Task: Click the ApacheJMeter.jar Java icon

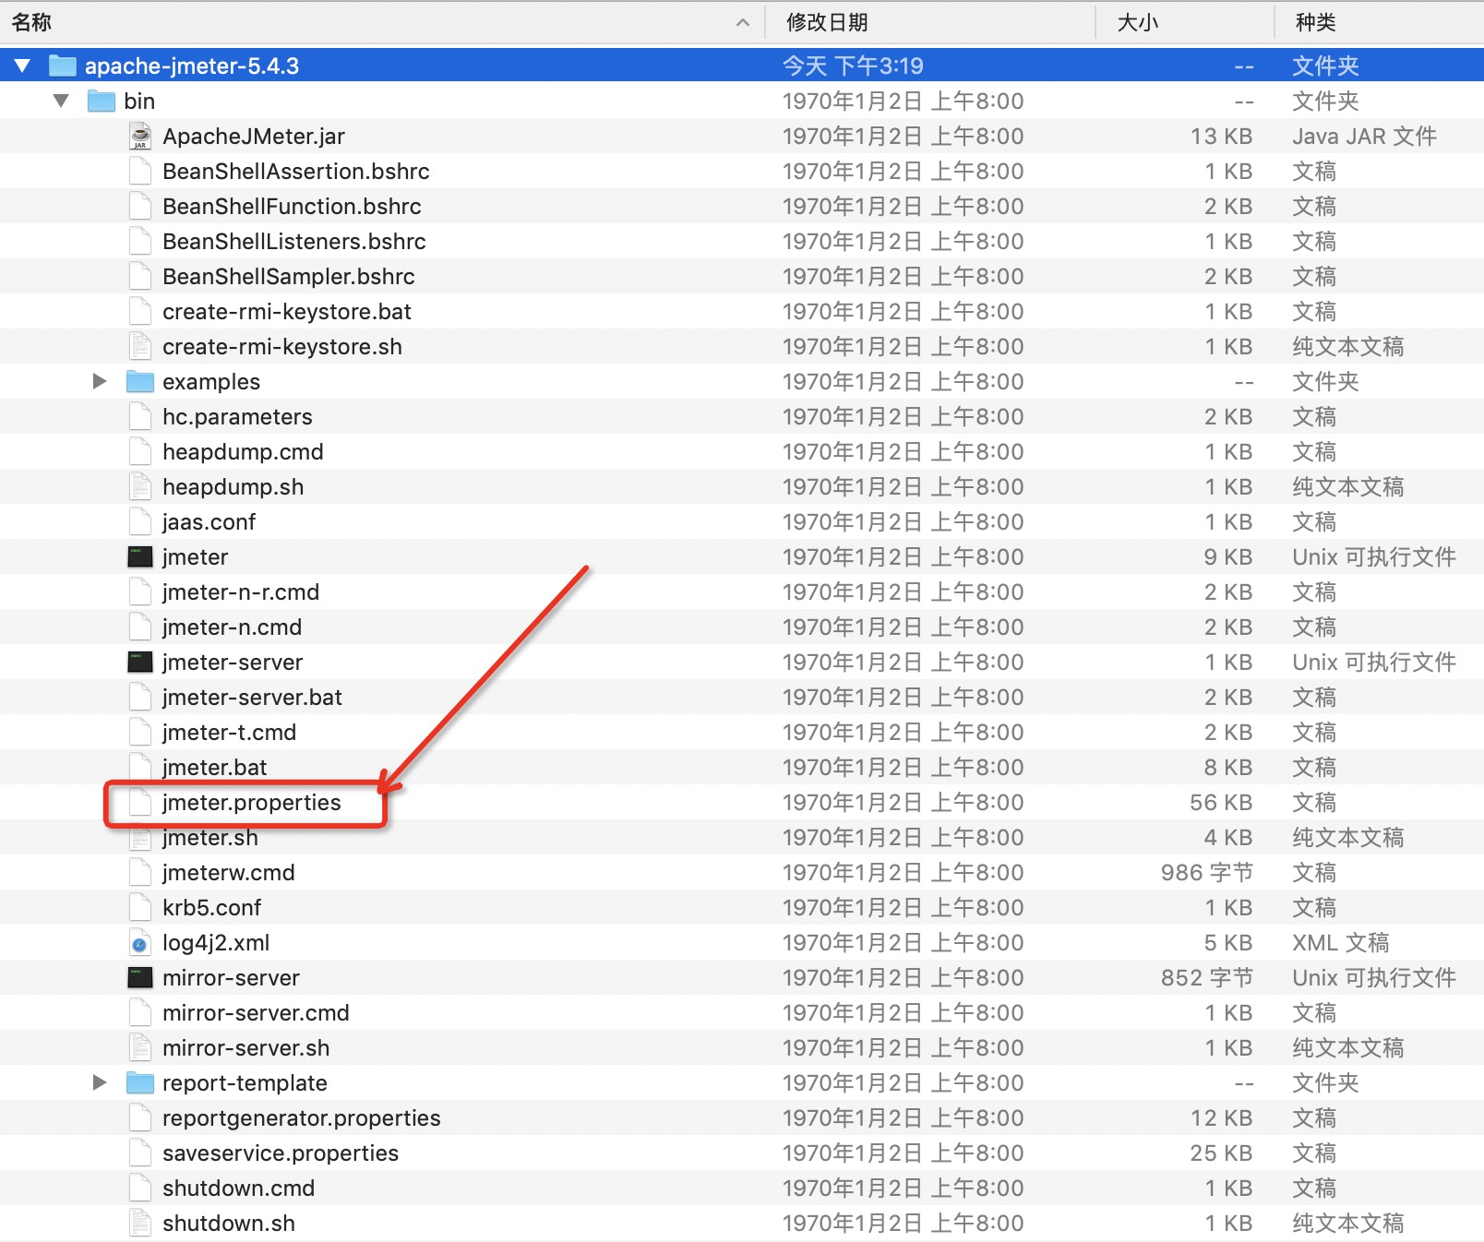Action: coord(140,136)
